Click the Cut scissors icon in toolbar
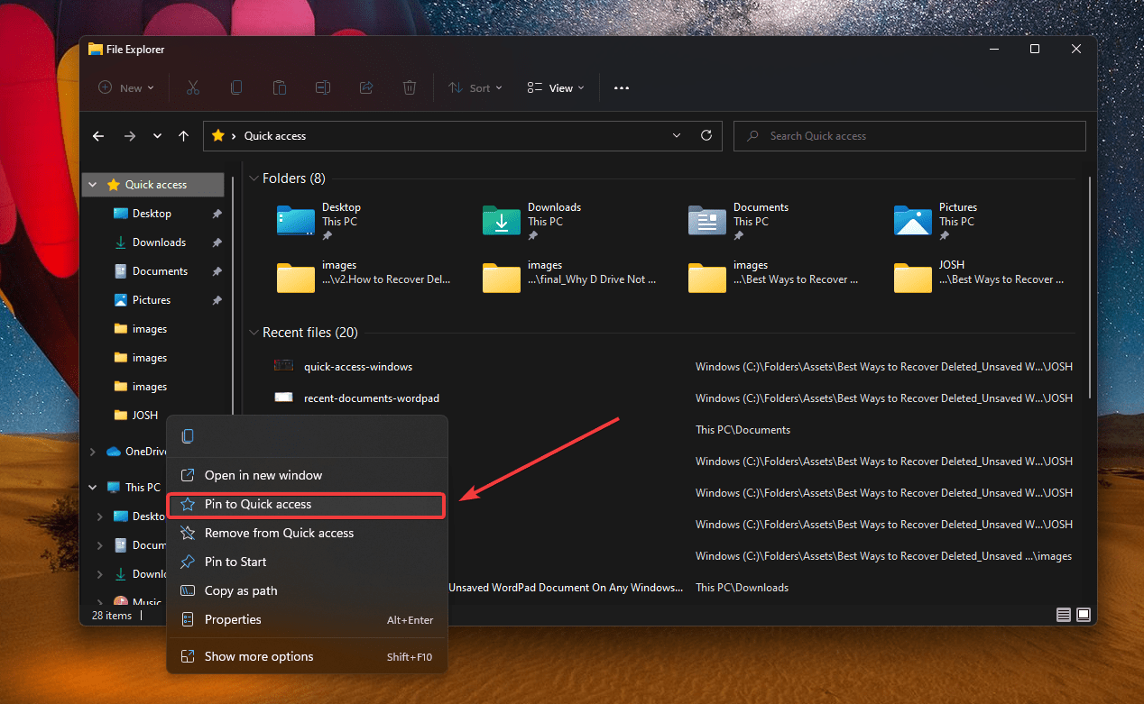The image size is (1144, 704). point(192,87)
